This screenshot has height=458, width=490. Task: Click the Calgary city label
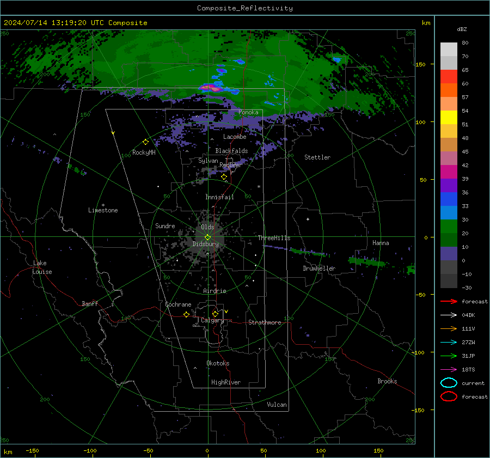point(212,320)
